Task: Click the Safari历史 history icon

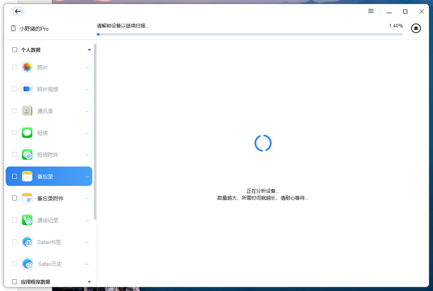Action: pyautogui.click(x=27, y=264)
